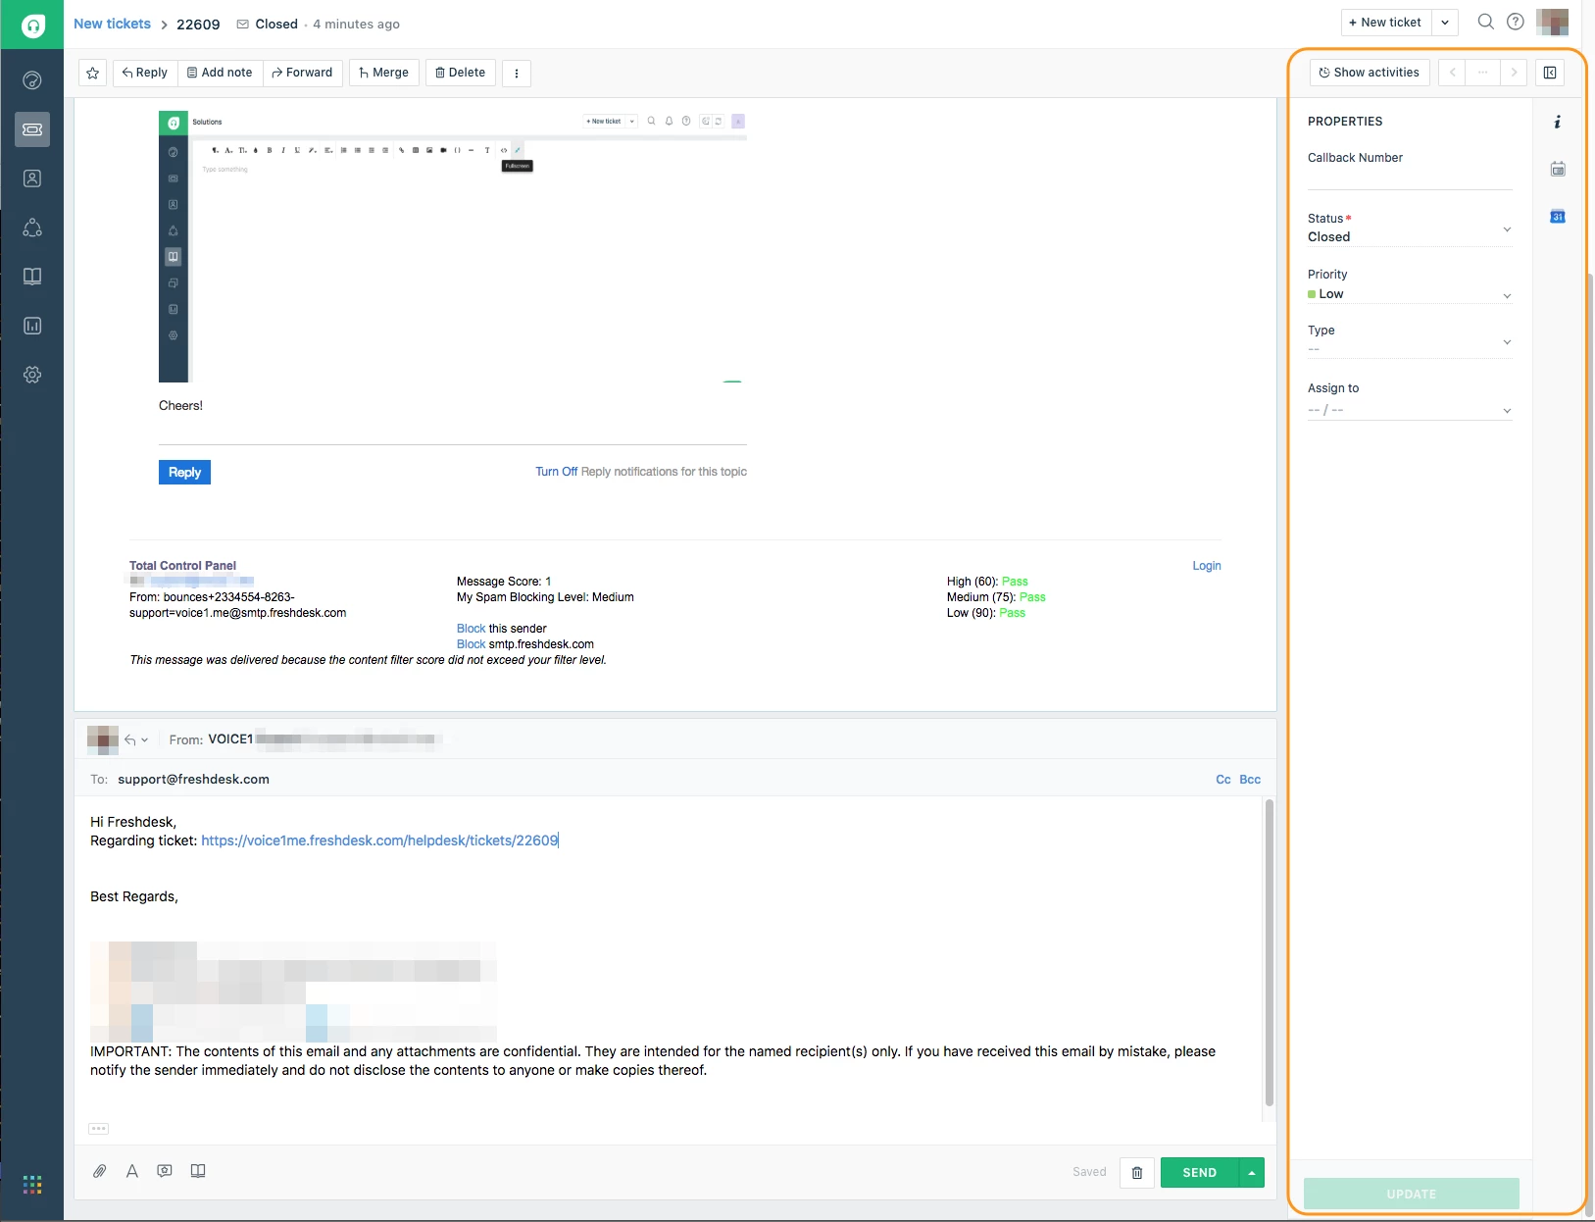Click the + New ticket button
Image resolution: width=1595 pixels, height=1222 pixels.
[x=1385, y=23]
